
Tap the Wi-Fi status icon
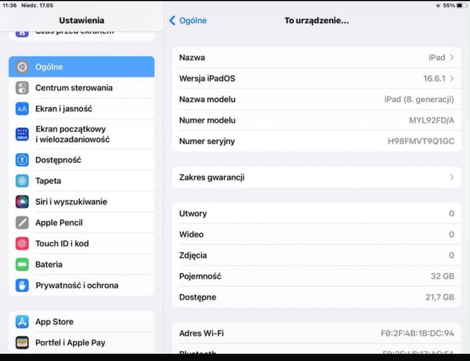438,6
